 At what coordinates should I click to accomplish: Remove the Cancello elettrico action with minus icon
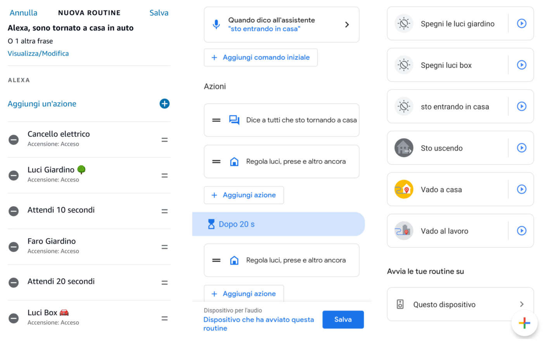click(14, 140)
